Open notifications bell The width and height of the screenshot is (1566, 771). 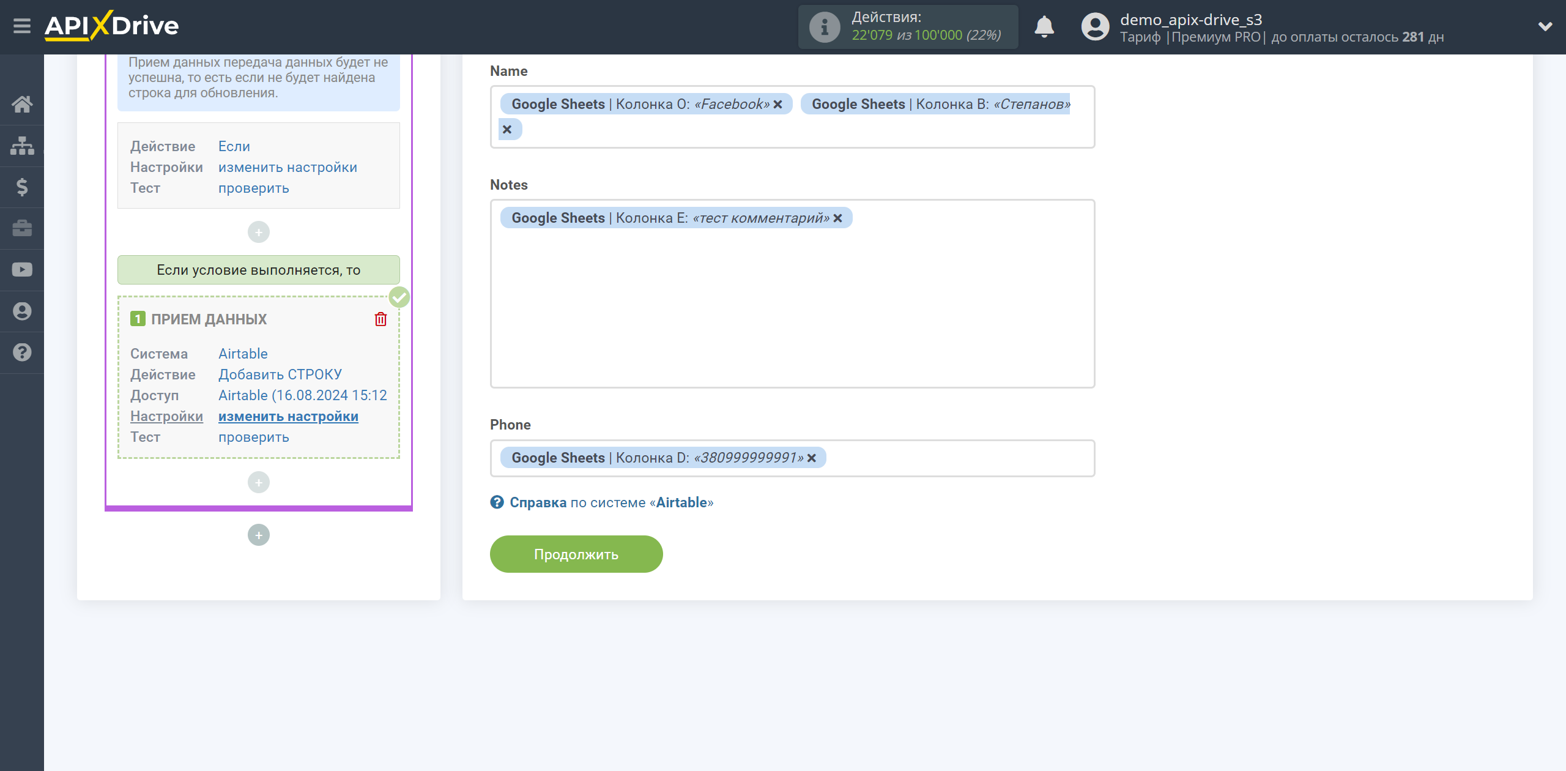(x=1044, y=26)
